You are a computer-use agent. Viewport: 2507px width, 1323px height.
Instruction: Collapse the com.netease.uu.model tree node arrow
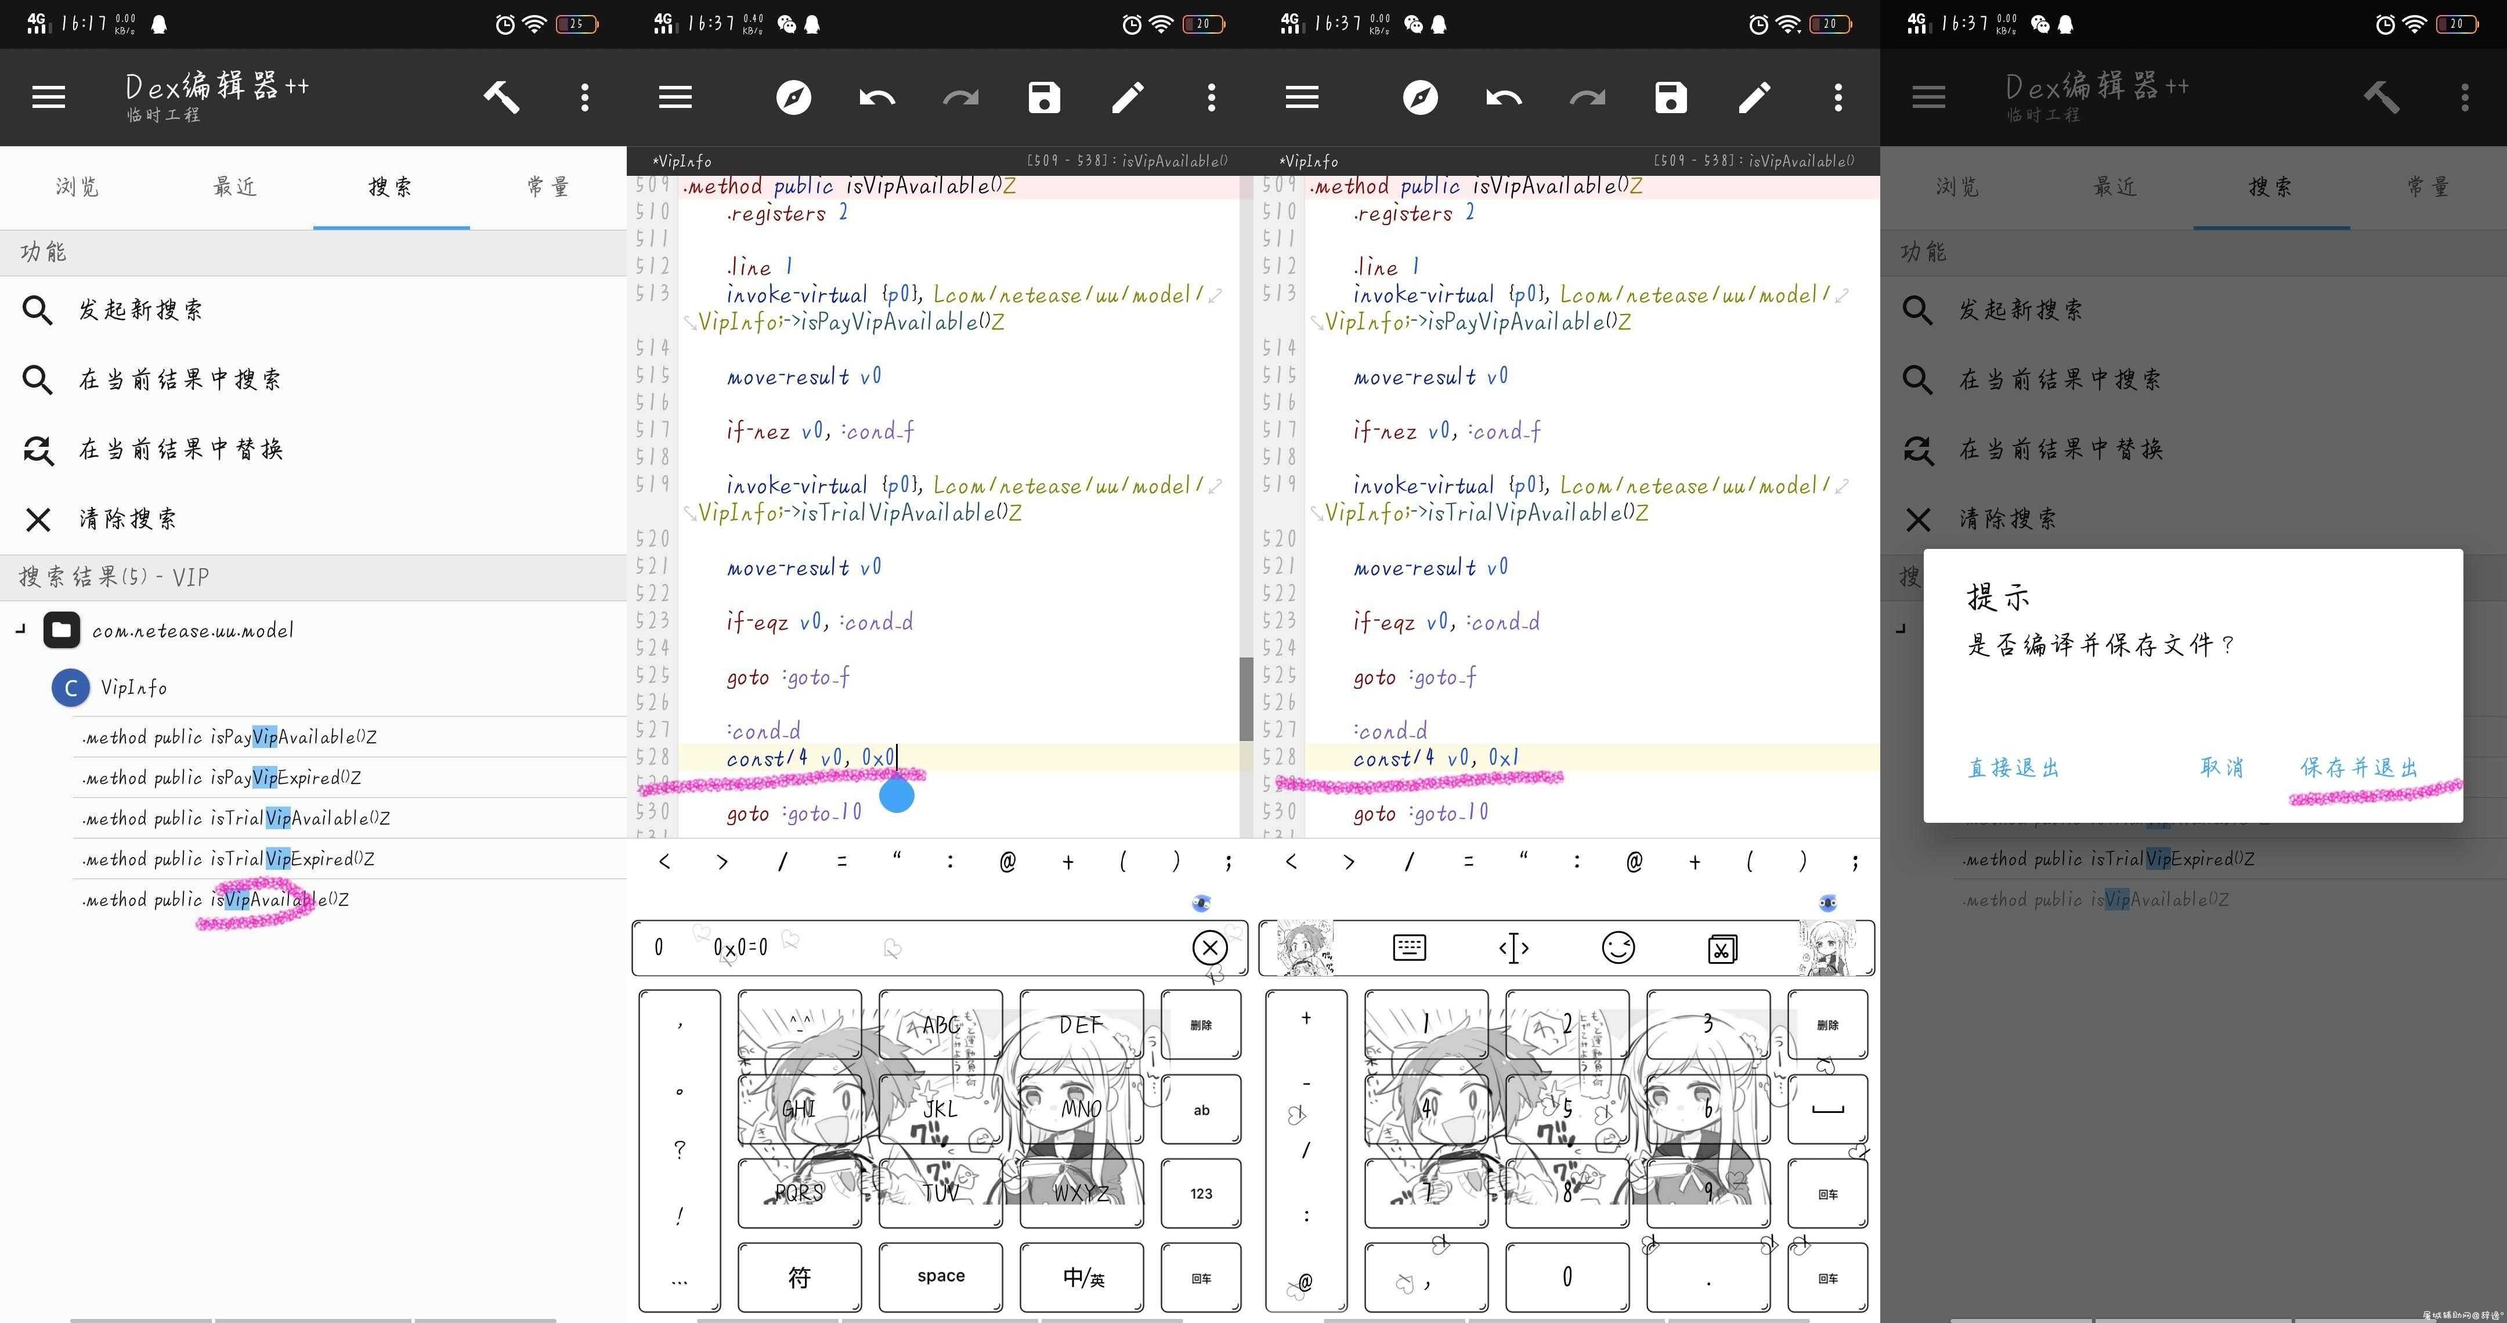(x=20, y=630)
